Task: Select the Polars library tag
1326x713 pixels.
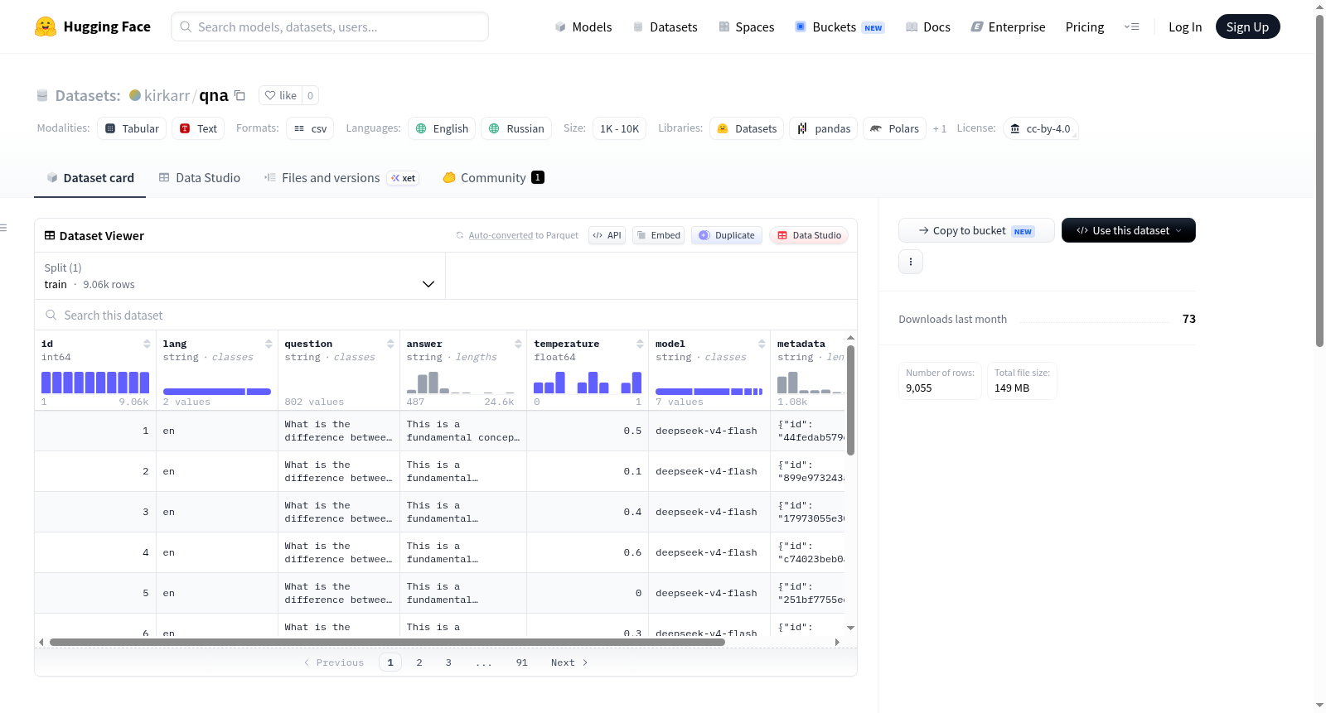Action: (894, 128)
